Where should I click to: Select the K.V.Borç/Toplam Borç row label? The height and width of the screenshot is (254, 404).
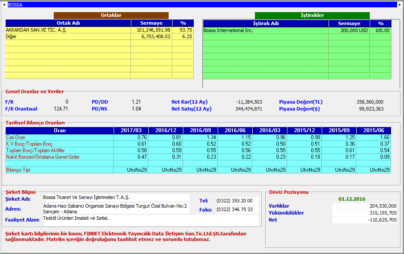(29, 144)
